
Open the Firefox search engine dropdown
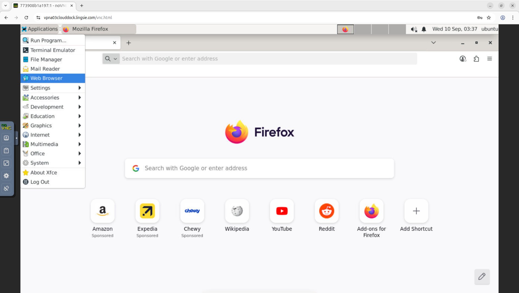coord(115,59)
